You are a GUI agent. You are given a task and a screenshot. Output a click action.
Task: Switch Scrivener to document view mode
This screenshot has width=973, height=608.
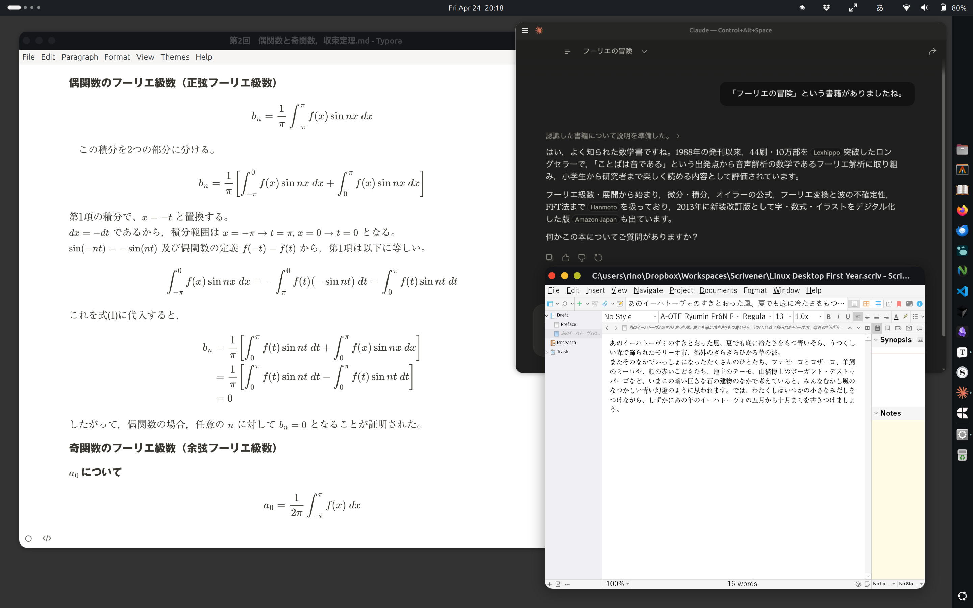point(854,304)
